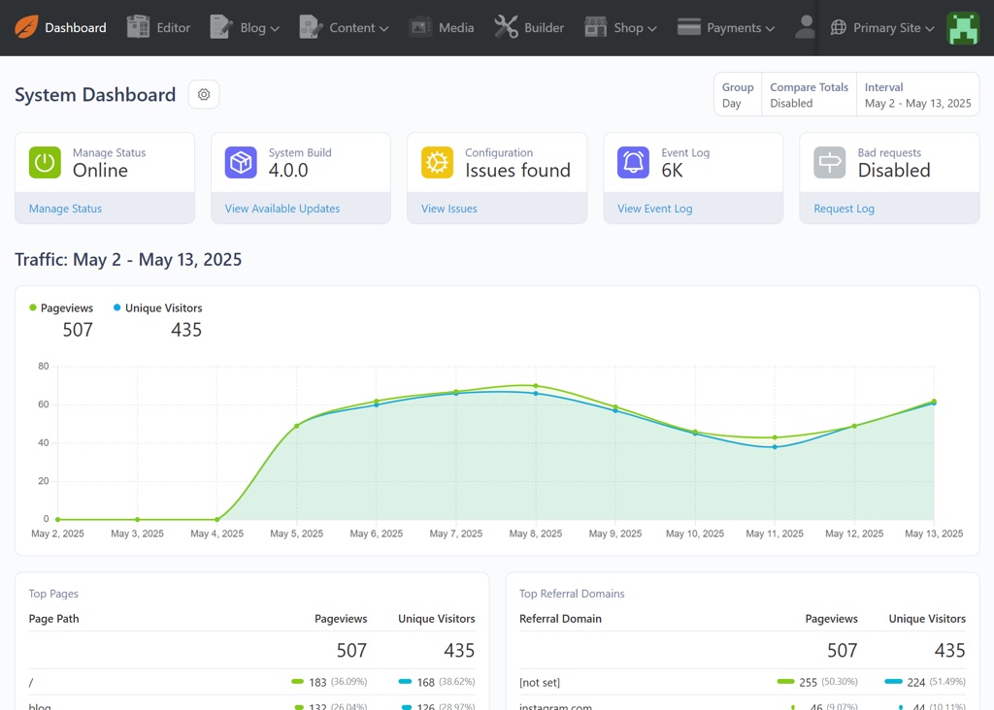Toggle the Unique Visitors series legend
Screen dimensions: 994x710
pyautogui.click(x=156, y=307)
